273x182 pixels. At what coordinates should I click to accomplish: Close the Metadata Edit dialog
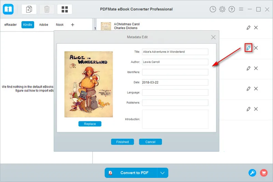point(213,37)
